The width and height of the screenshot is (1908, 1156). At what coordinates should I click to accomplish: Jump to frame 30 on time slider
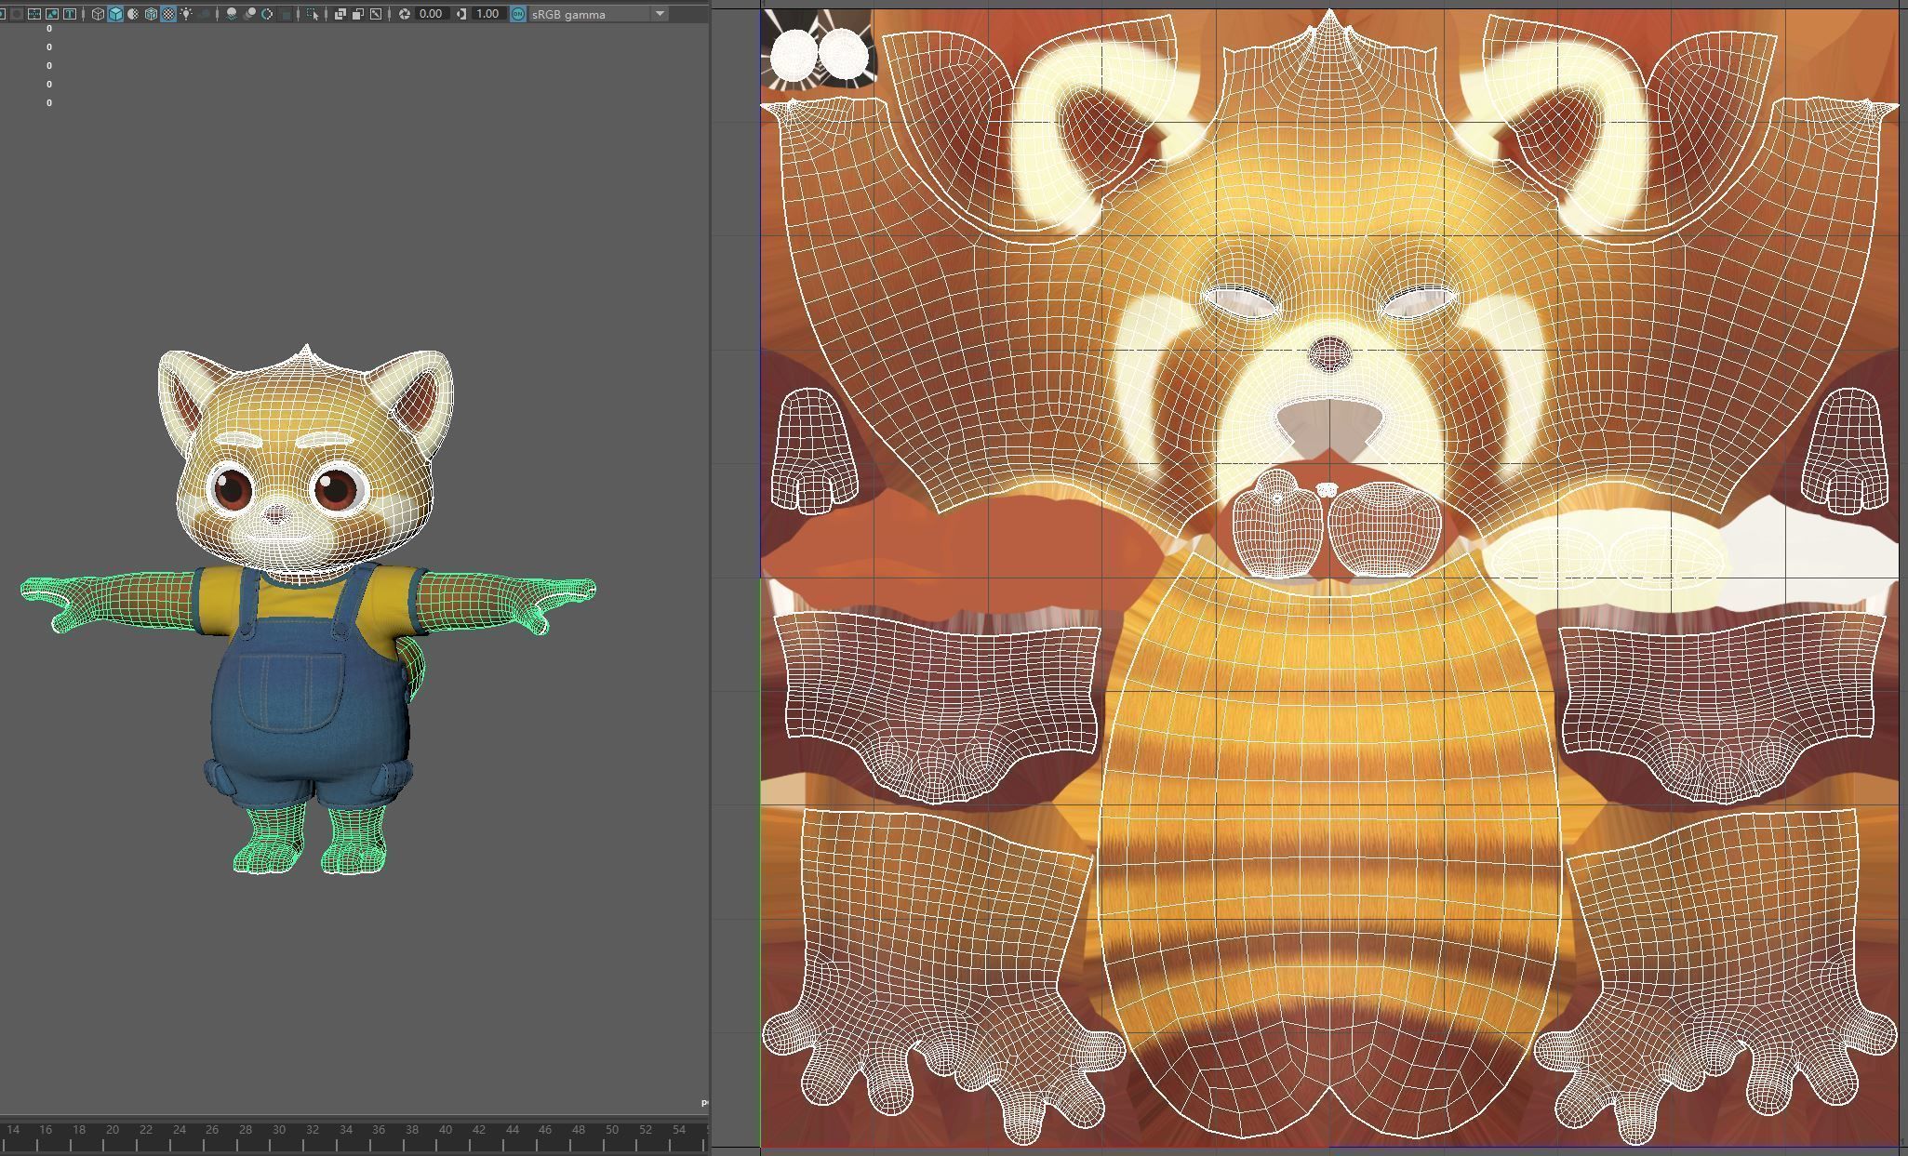click(x=279, y=1130)
